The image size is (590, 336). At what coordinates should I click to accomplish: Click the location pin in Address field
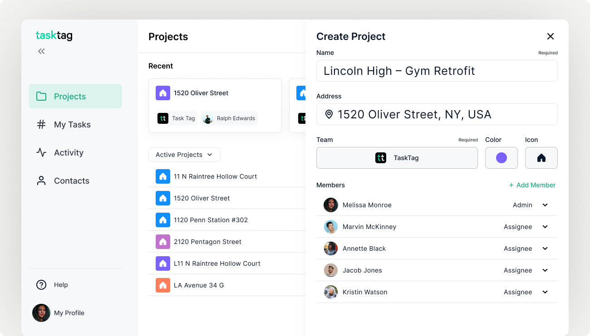(329, 114)
